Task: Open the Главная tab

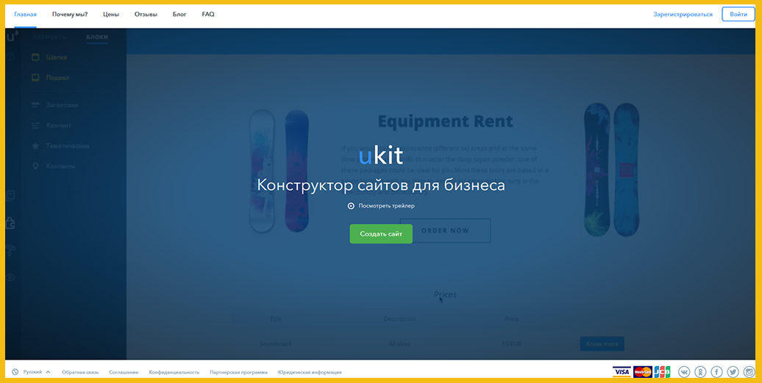Action: pyautogui.click(x=25, y=15)
